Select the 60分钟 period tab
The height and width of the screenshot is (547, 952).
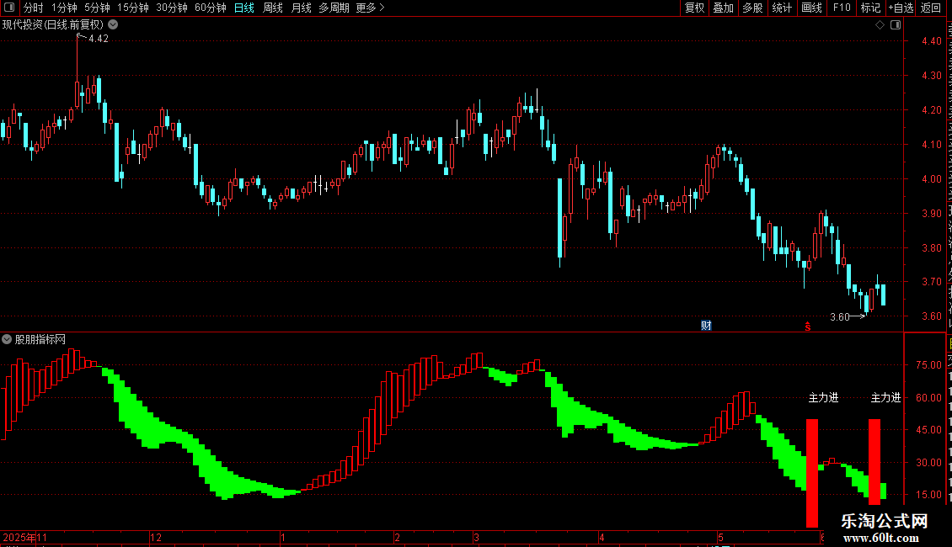(x=210, y=8)
